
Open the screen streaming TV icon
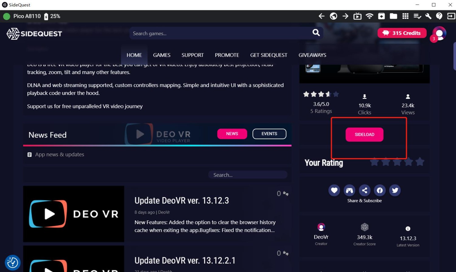358,16
